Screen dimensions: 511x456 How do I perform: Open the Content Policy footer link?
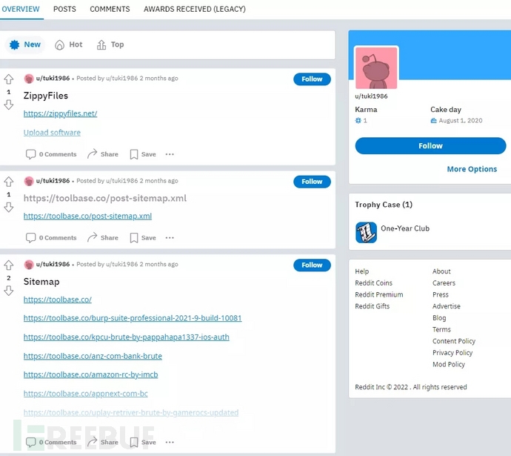coord(454,341)
